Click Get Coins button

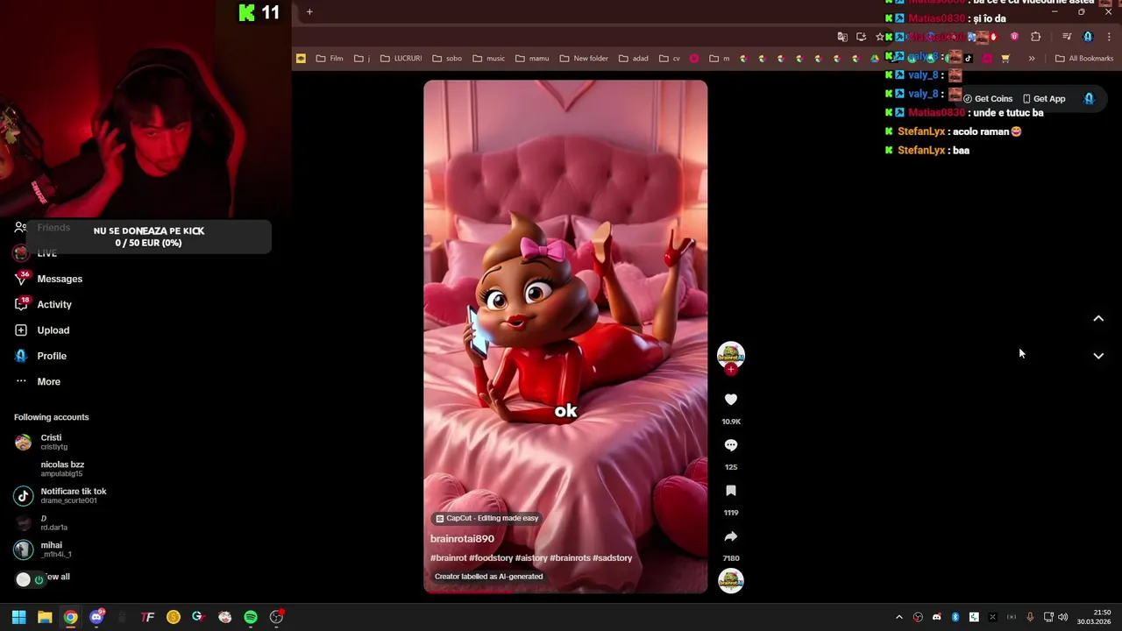tap(988, 99)
